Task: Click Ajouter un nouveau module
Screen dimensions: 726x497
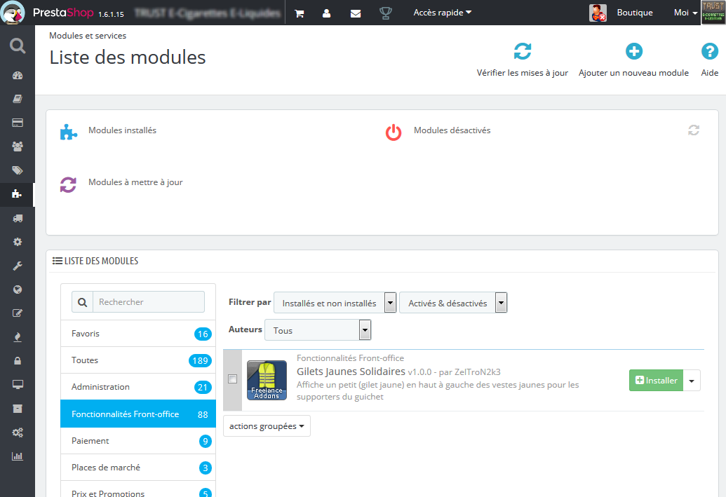Action: tap(633, 60)
